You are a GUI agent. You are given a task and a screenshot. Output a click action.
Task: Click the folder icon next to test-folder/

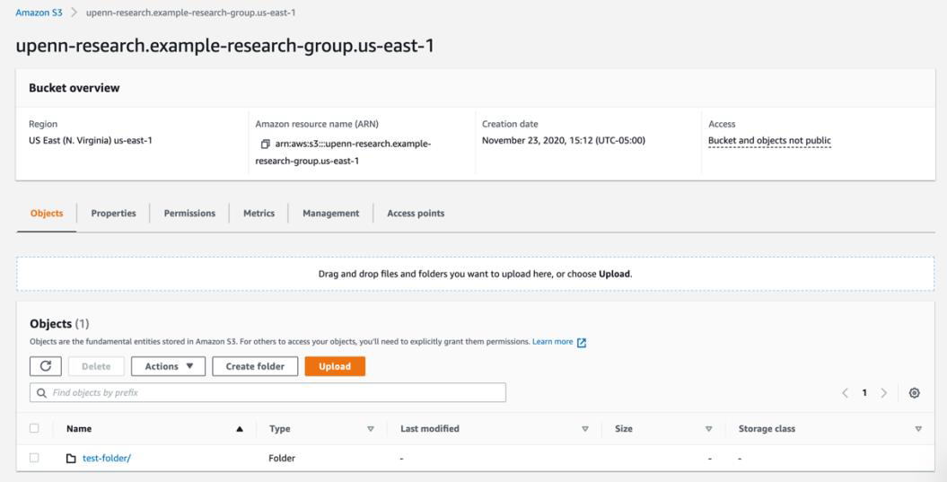pos(71,459)
